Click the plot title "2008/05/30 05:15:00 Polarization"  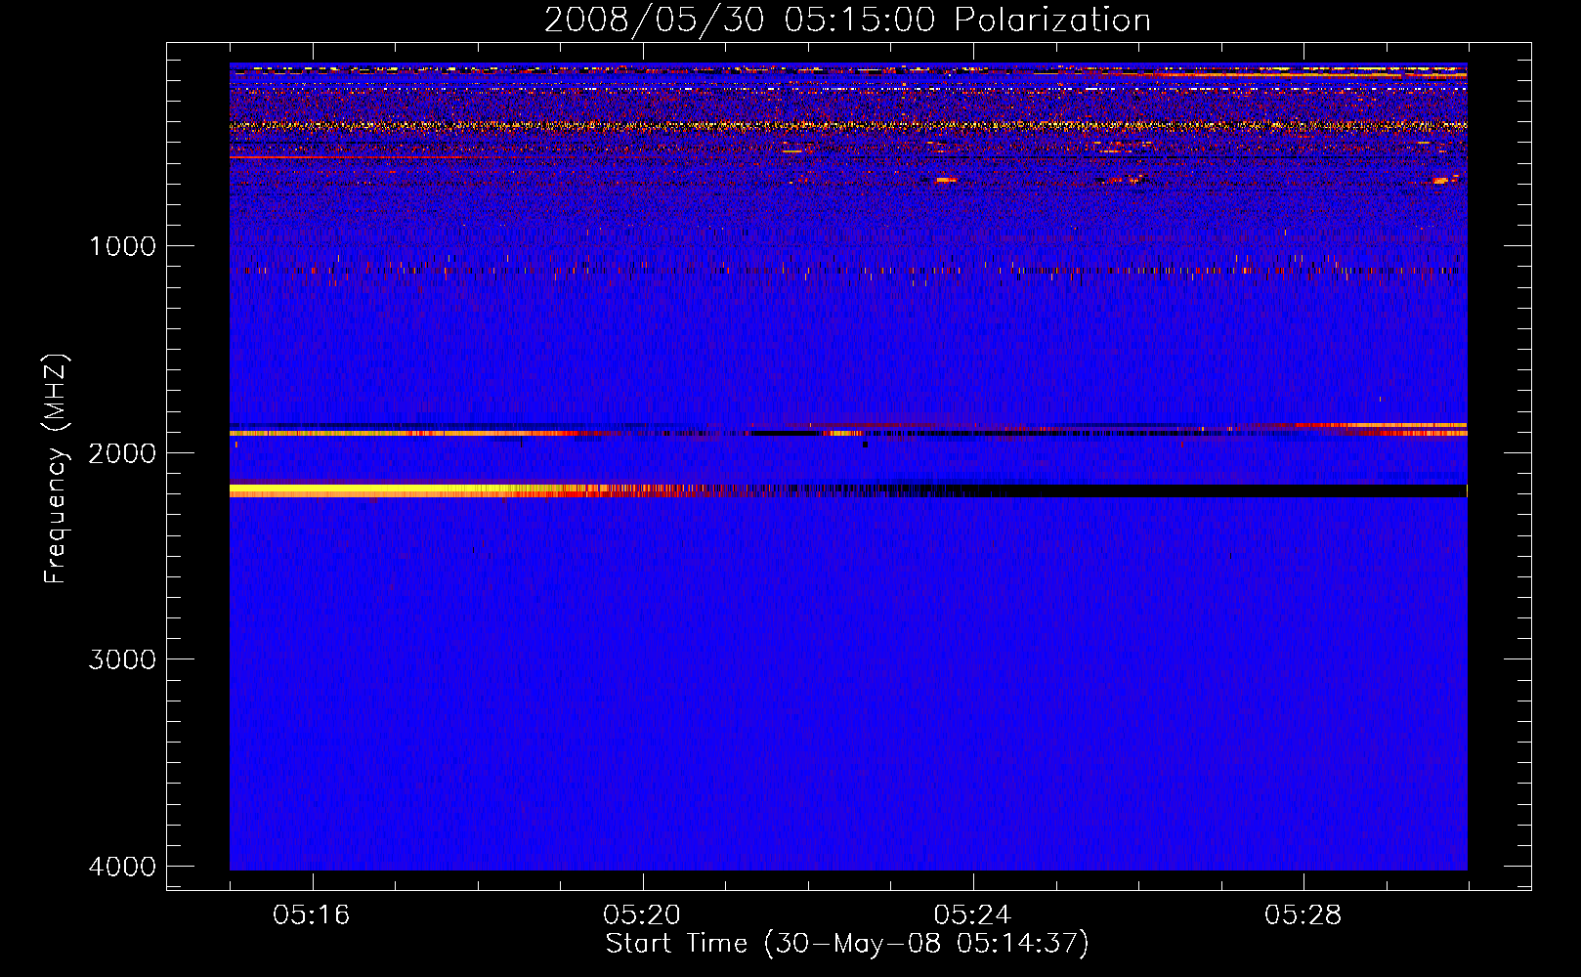[x=847, y=21]
